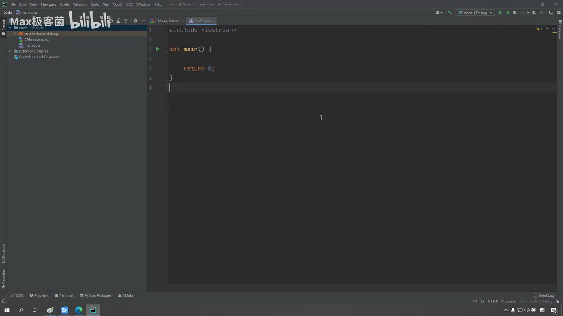Expand the cmake-build-debug folder

(x=15, y=33)
